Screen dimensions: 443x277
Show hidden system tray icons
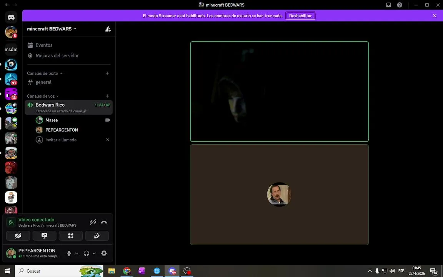click(x=370, y=271)
